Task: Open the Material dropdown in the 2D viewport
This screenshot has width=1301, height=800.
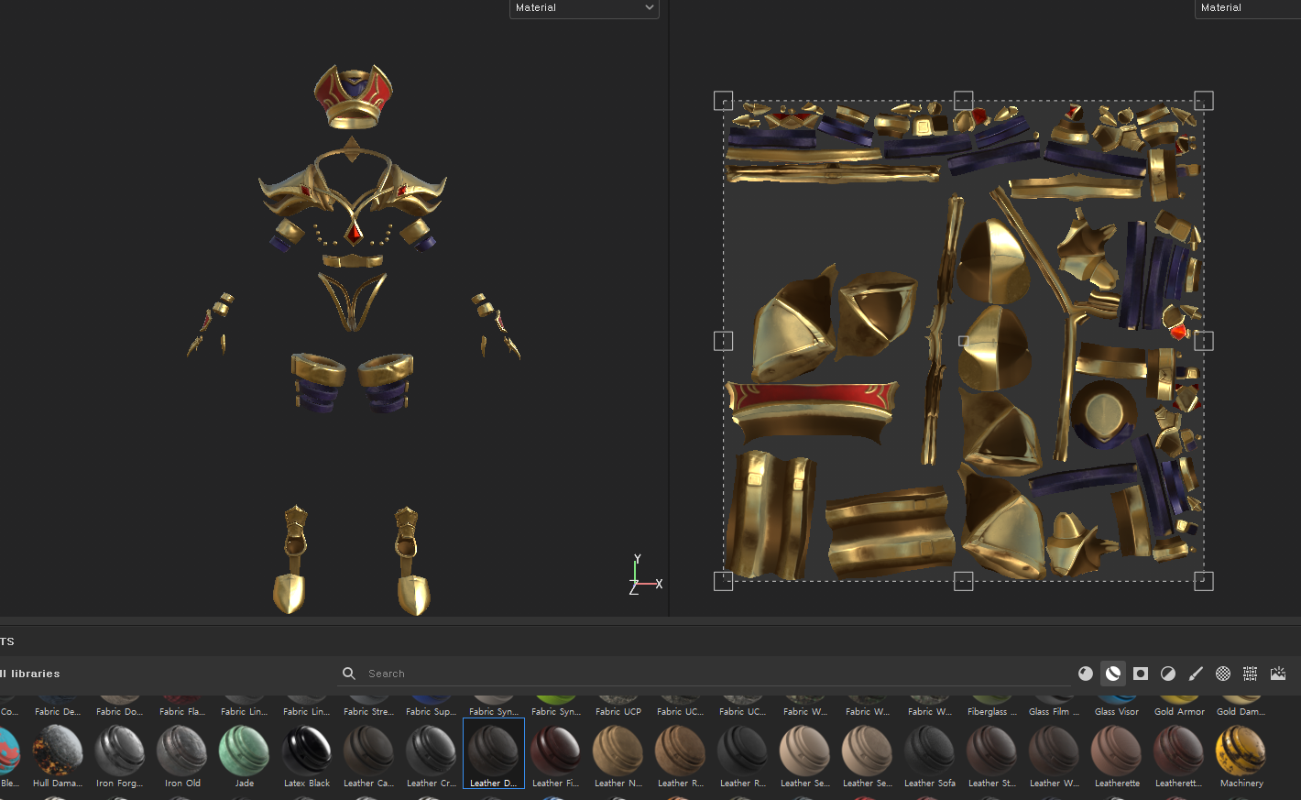Action: click(x=1248, y=8)
